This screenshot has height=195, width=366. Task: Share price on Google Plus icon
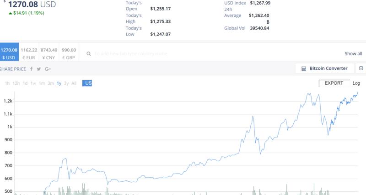(48, 69)
